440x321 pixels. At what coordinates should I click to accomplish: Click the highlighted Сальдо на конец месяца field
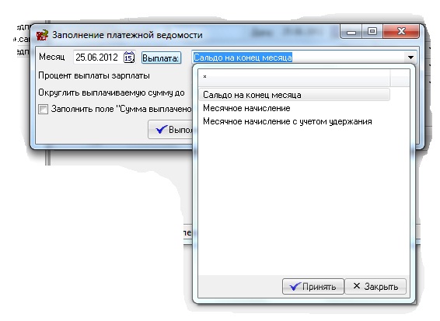coord(243,58)
